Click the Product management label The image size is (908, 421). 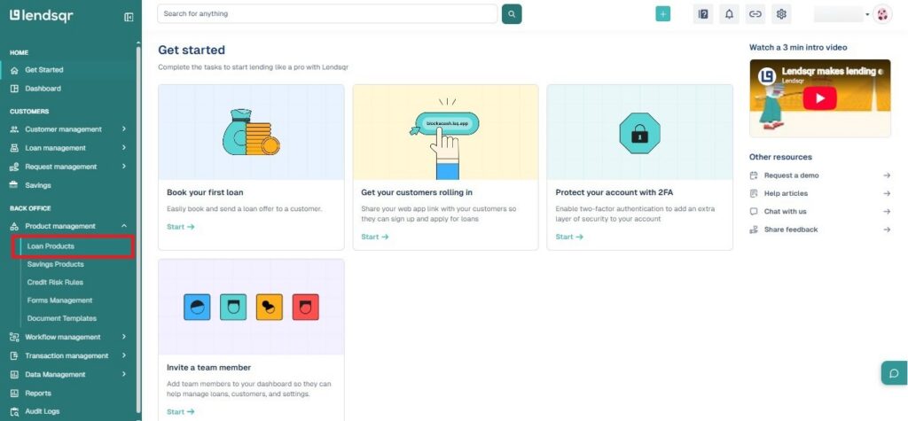60,226
